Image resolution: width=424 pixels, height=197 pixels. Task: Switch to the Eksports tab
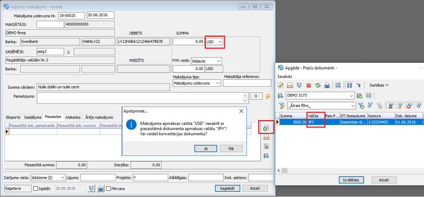tap(13, 117)
